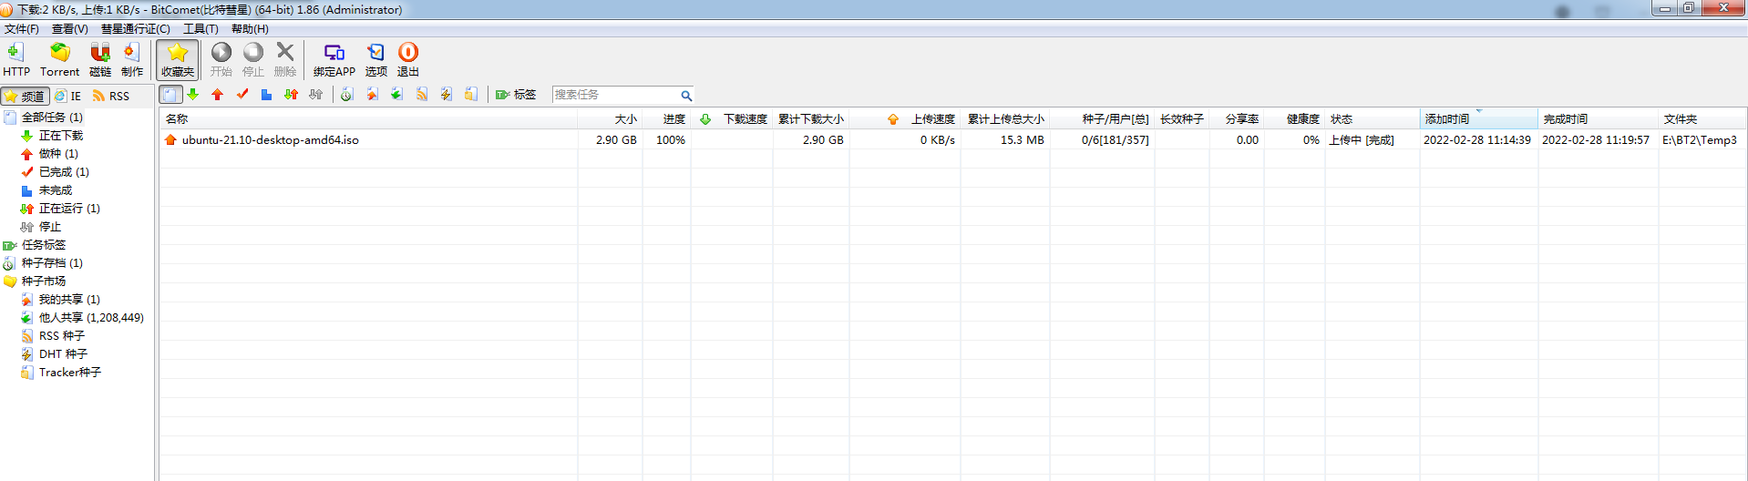Click the 删除 delete button
The width and height of the screenshot is (1748, 481).
(285, 60)
